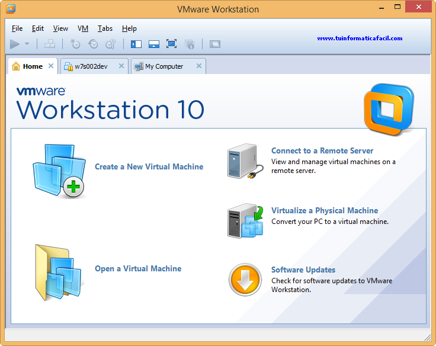The image size is (436, 346).
Task: Click the Power On play button
Action: click(x=15, y=44)
